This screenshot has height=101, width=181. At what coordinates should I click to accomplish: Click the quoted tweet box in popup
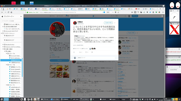[94, 39]
